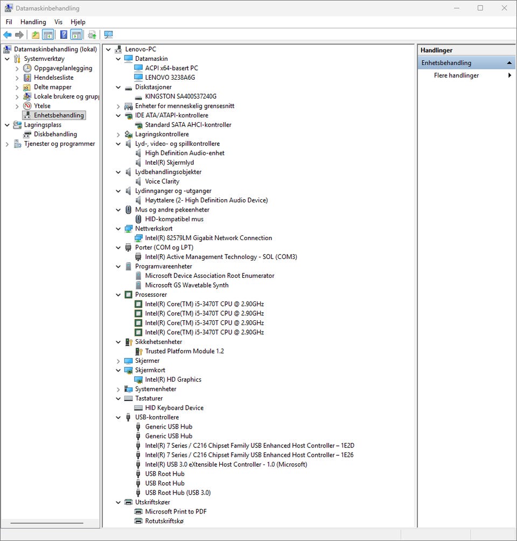Click the Delte mapper folder icon
Screen dimensions: 517x541
(27, 87)
